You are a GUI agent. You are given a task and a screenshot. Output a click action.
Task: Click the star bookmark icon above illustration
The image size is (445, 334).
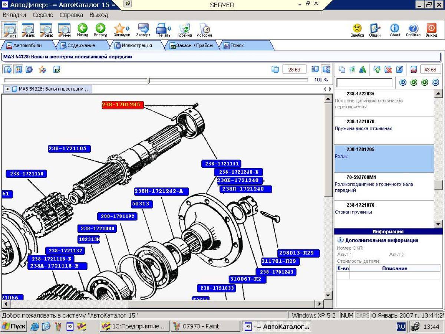tap(42, 69)
